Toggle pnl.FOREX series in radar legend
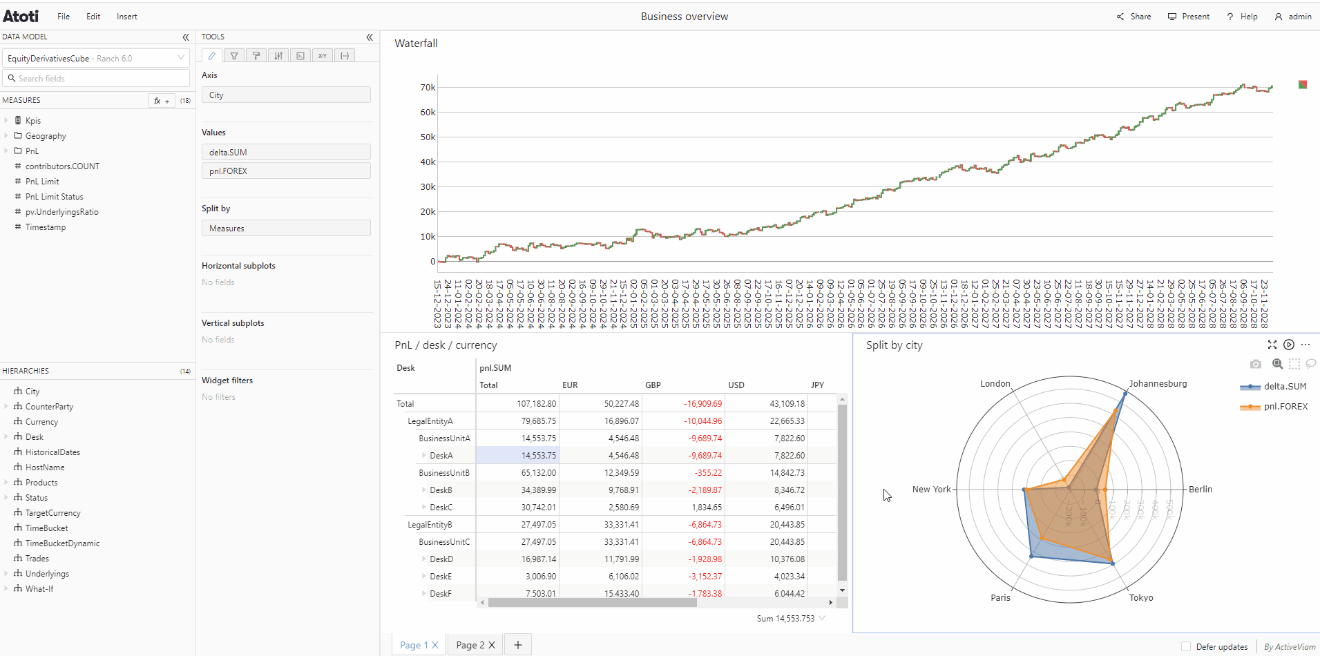The image size is (1320, 656). click(1274, 407)
